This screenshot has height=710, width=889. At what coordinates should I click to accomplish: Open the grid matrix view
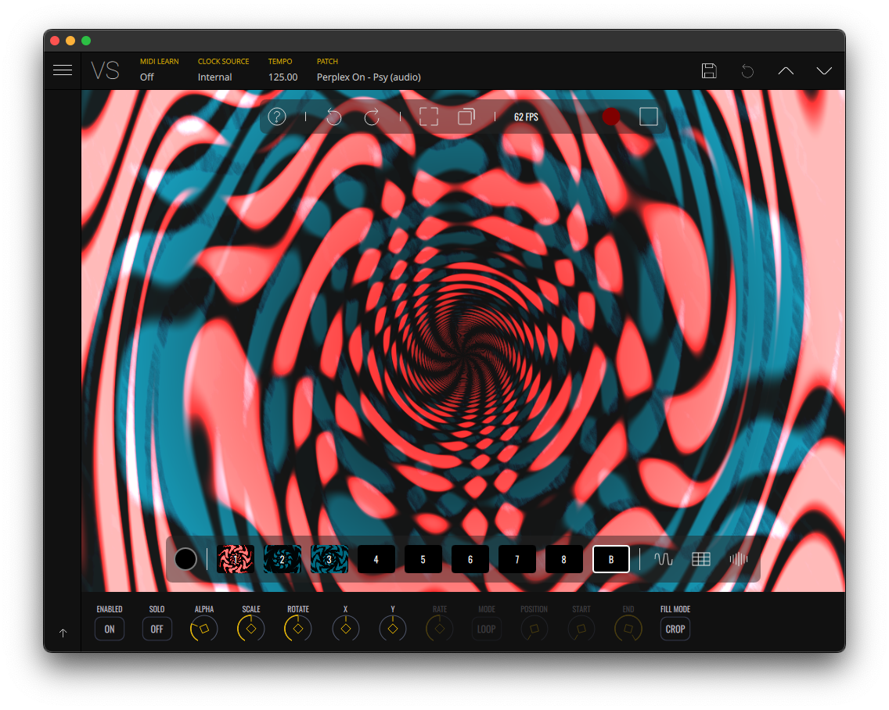point(701,559)
